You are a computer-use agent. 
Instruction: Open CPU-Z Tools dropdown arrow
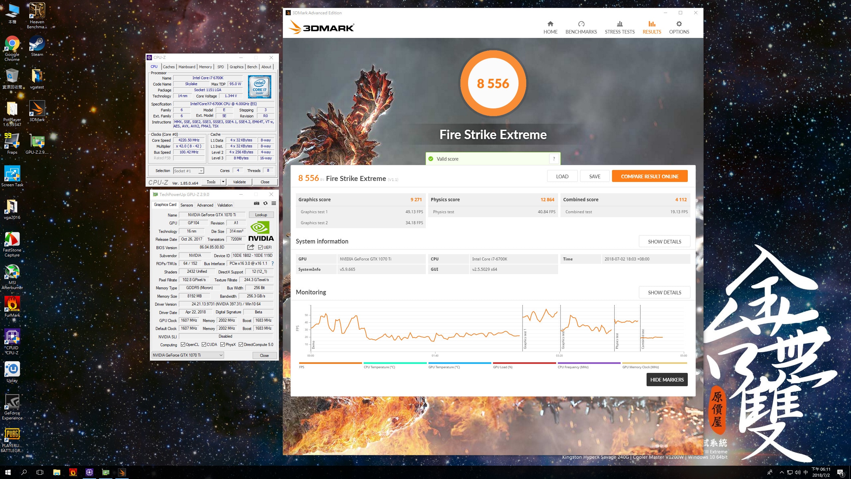pyautogui.click(x=223, y=182)
